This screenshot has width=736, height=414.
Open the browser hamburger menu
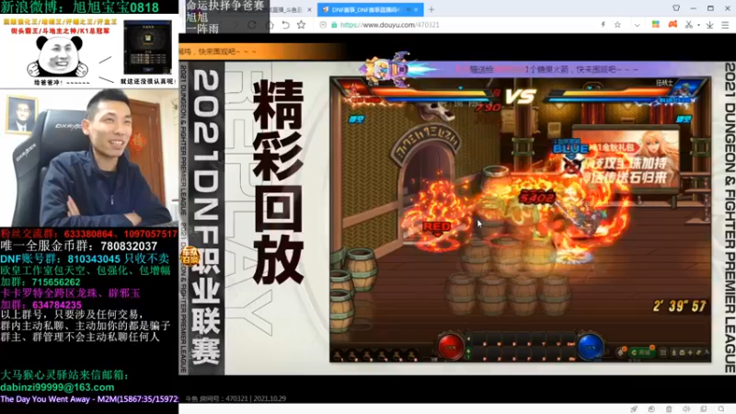(725, 25)
